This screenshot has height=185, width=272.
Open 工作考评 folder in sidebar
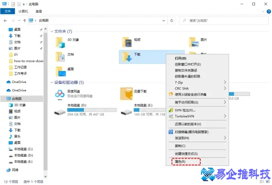(x=18, y=74)
